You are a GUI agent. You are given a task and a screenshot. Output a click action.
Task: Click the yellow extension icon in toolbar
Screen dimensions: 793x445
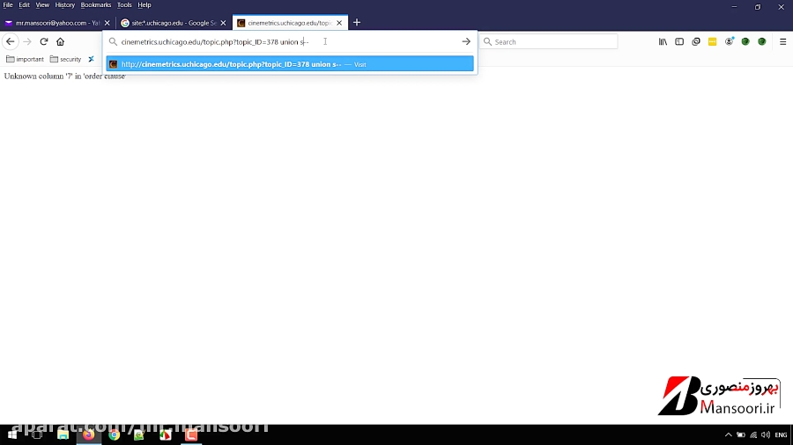tap(712, 42)
